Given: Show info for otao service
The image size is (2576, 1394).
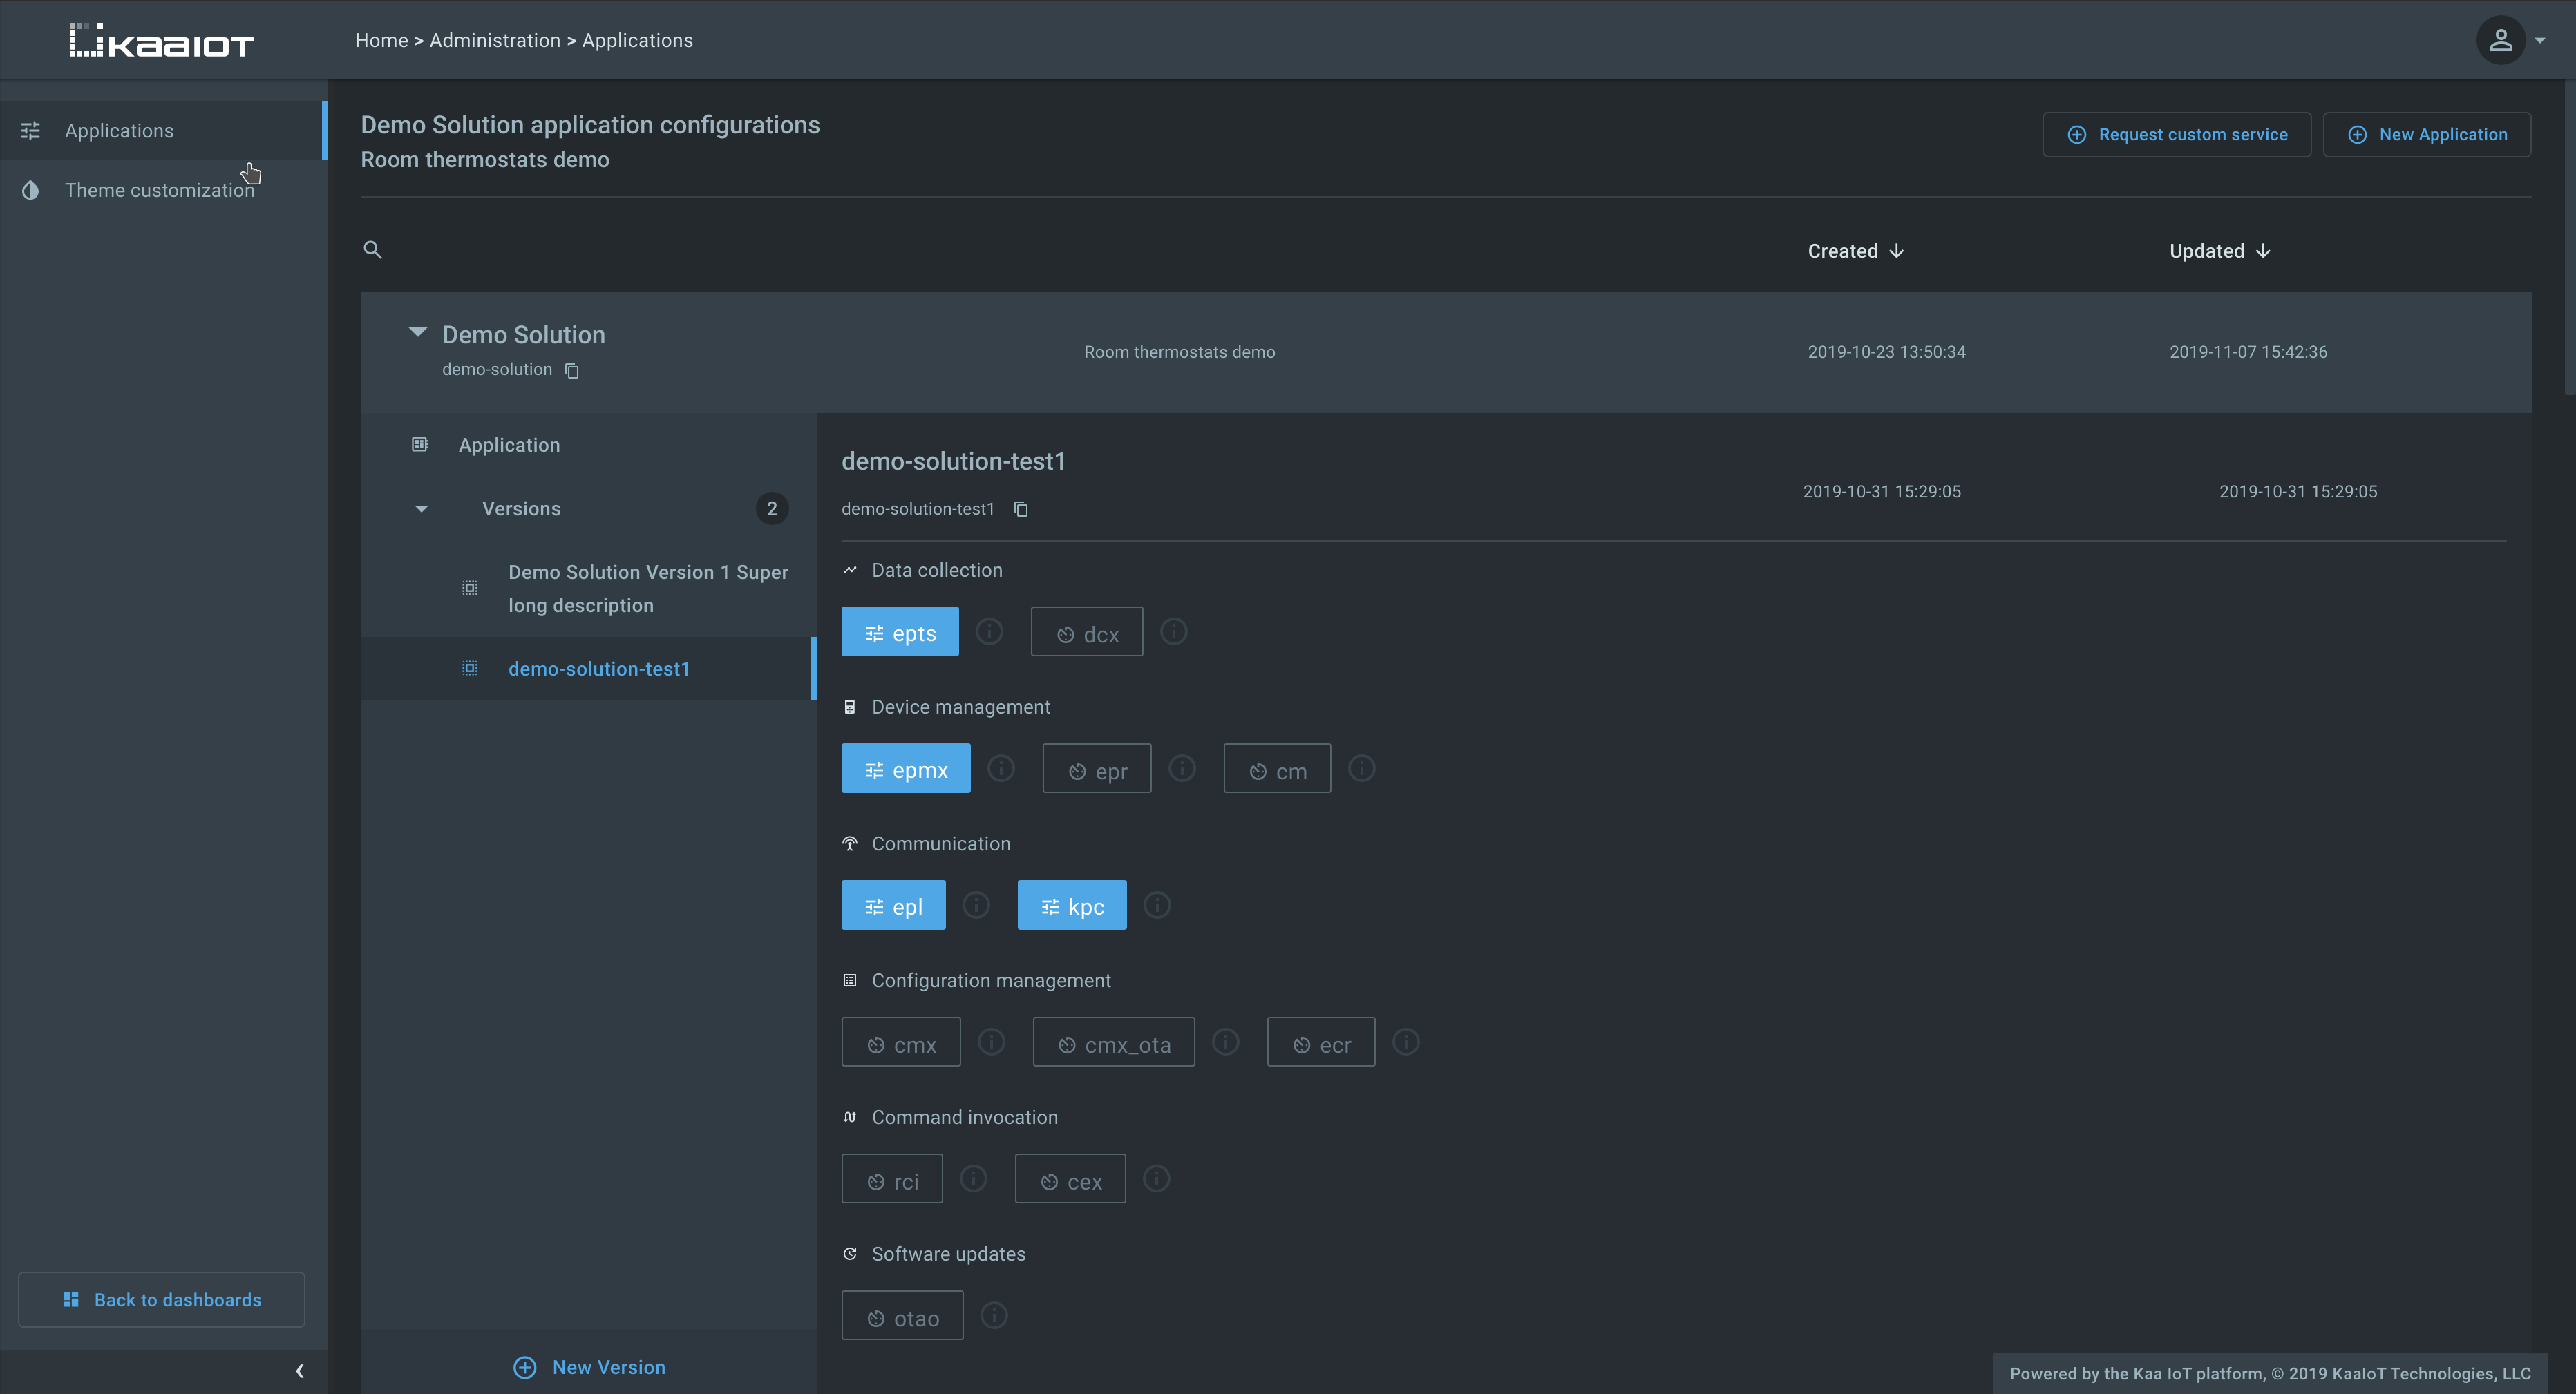Looking at the screenshot, I should tap(994, 1315).
